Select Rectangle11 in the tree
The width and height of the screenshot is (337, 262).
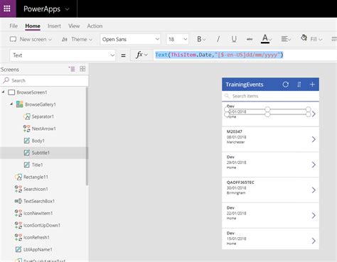coord(36,177)
